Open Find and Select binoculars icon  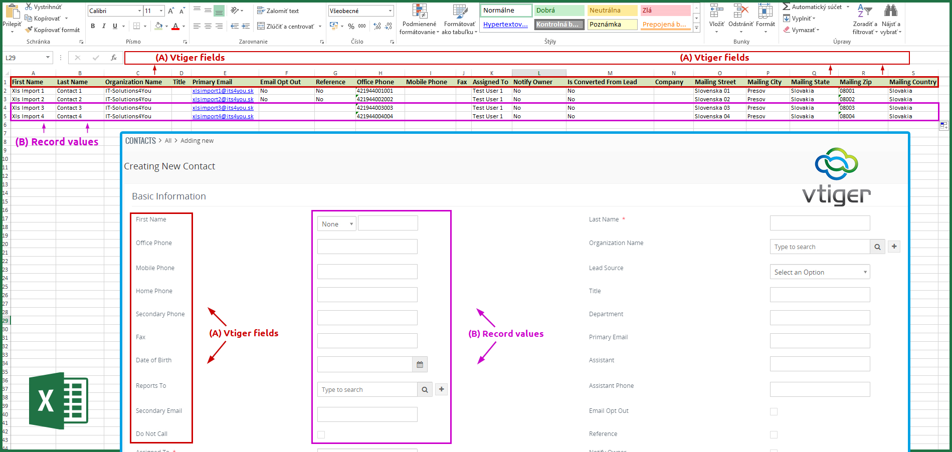point(891,11)
